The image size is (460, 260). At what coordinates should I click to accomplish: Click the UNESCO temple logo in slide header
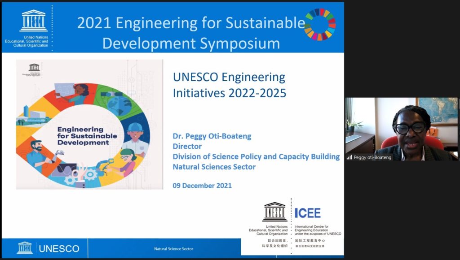(x=34, y=21)
